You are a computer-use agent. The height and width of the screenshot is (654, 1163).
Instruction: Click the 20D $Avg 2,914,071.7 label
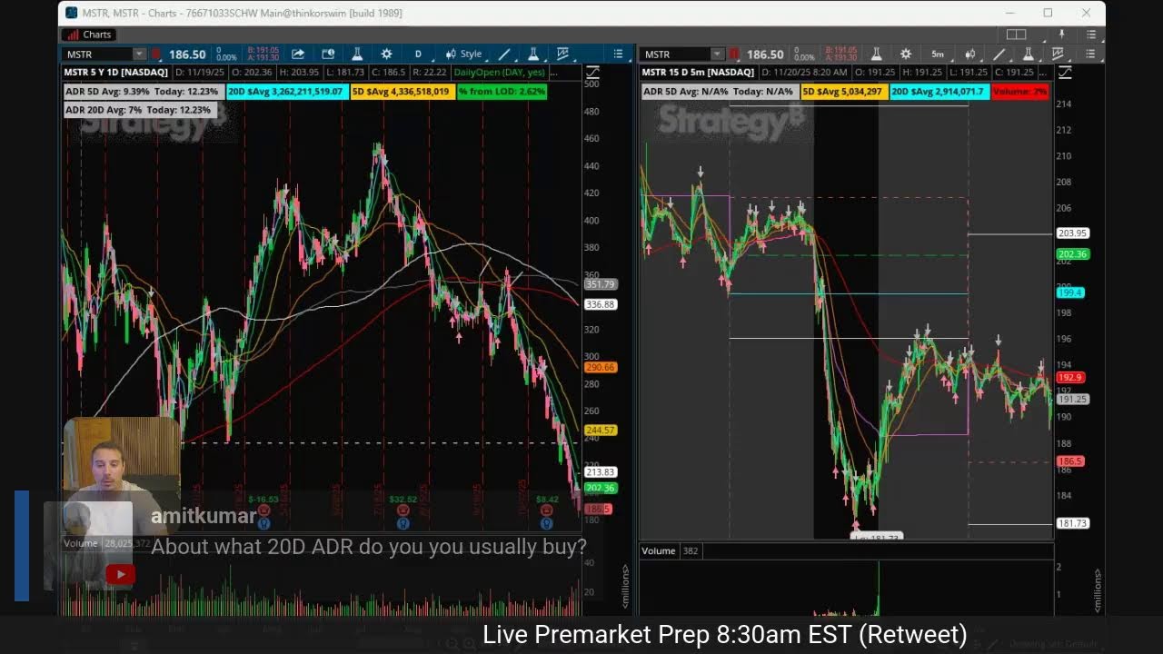click(x=938, y=92)
